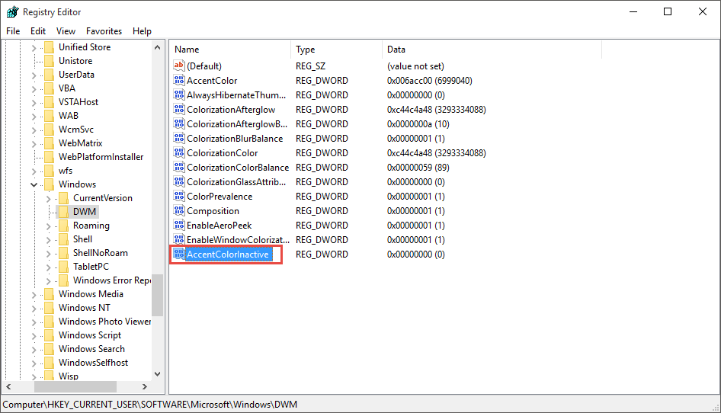Select the WAB key
The image size is (721, 413).
tap(69, 115)
